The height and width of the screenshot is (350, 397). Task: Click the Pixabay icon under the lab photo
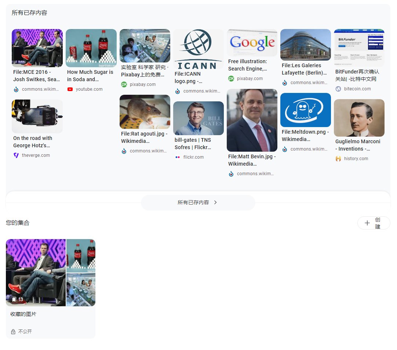(x=124, y=84)
